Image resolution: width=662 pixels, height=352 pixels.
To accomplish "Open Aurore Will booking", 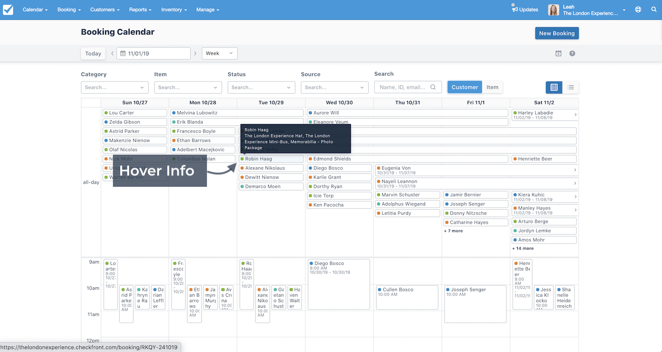I will pos(408,113).
